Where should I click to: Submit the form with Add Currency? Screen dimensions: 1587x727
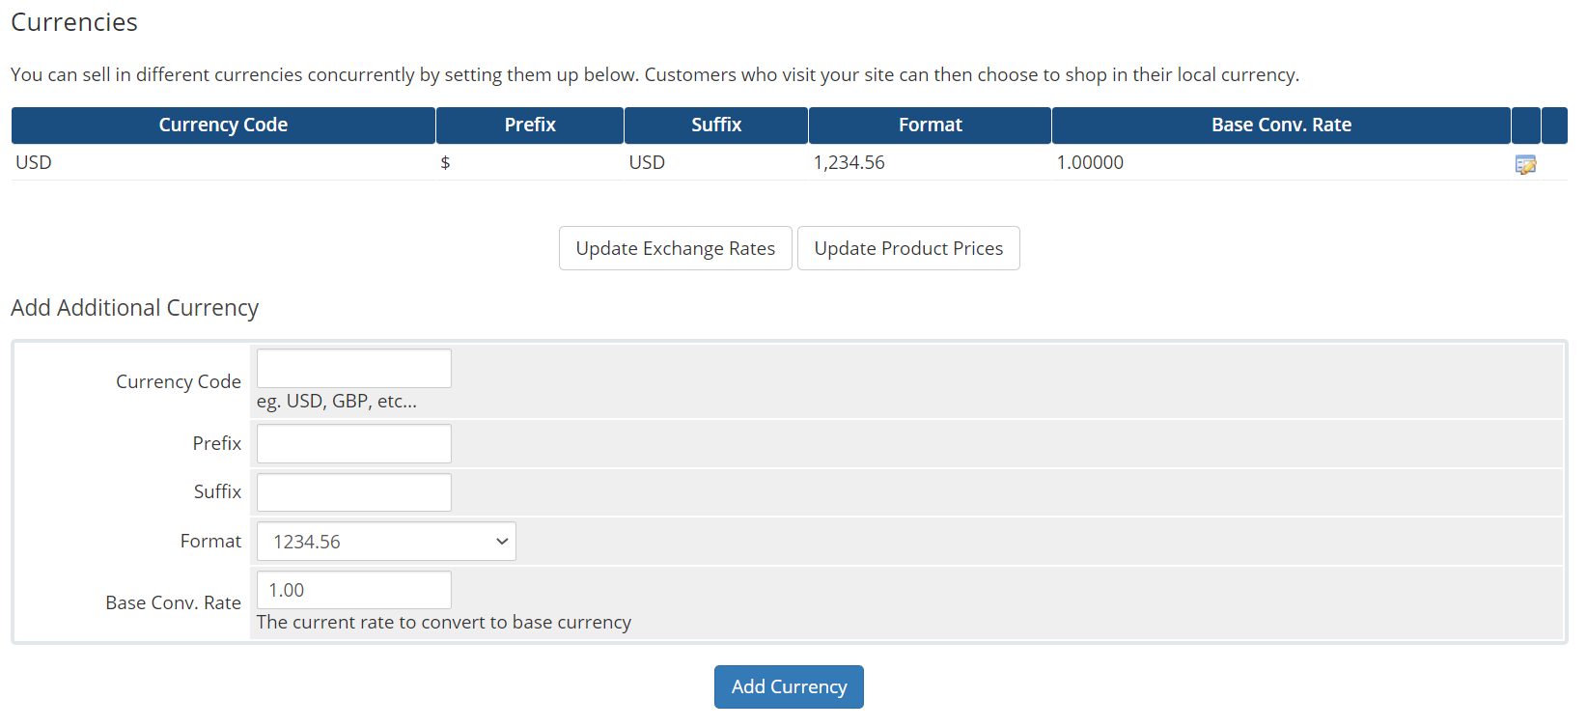[789, 686]
